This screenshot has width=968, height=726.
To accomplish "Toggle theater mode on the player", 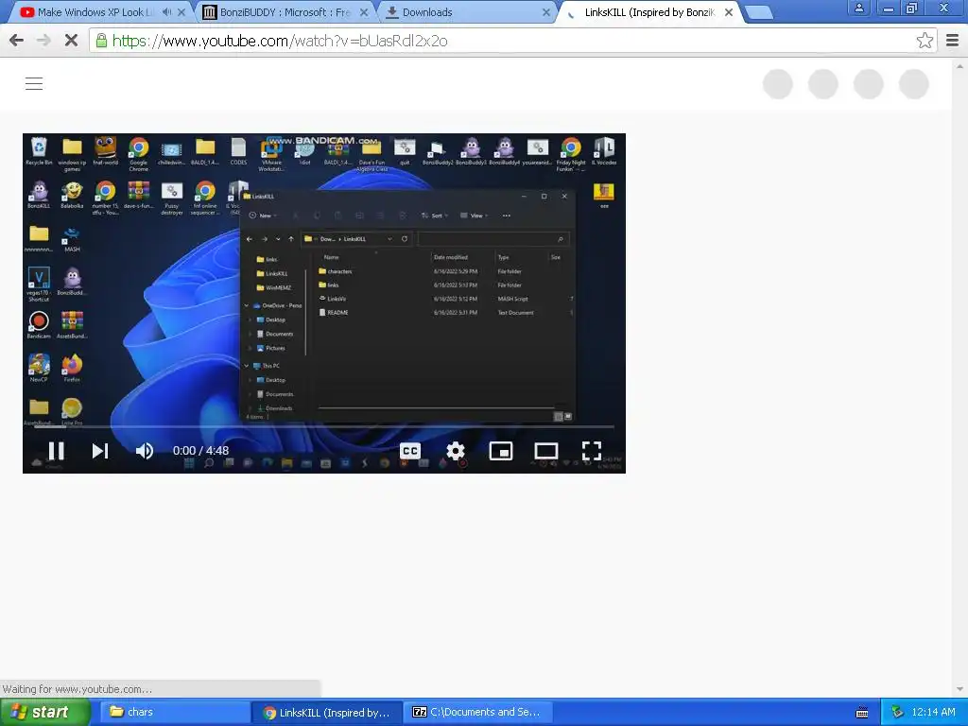I will tap(546, 451).
